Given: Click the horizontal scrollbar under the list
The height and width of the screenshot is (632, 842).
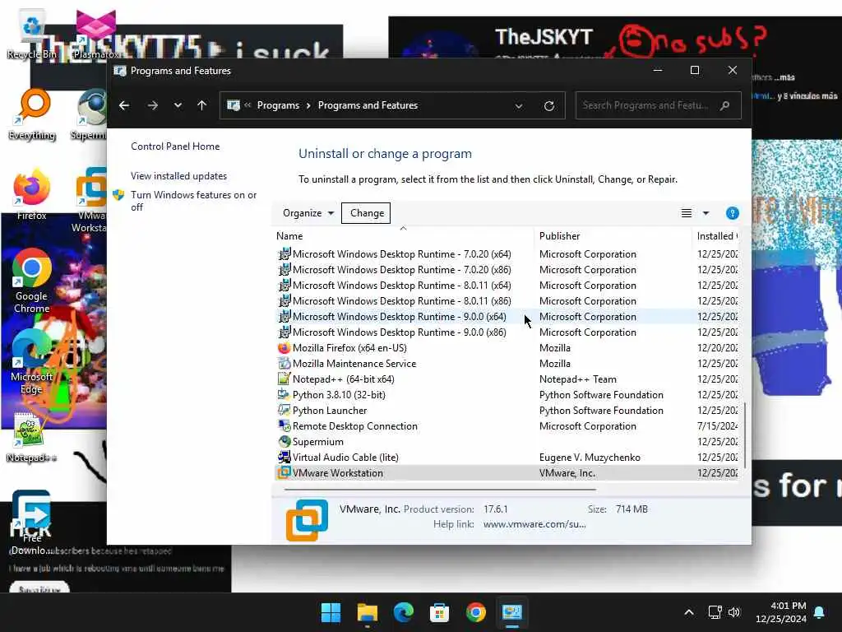Looking at the screenshot, I should tap(440, 490).
